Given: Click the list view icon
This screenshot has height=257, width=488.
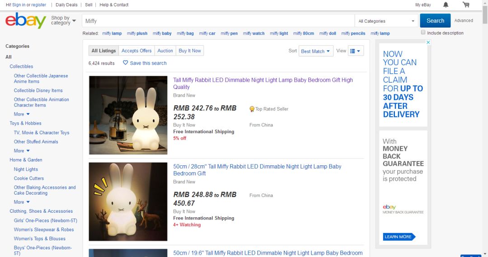Looking at the screenshot, I should 352,51.
